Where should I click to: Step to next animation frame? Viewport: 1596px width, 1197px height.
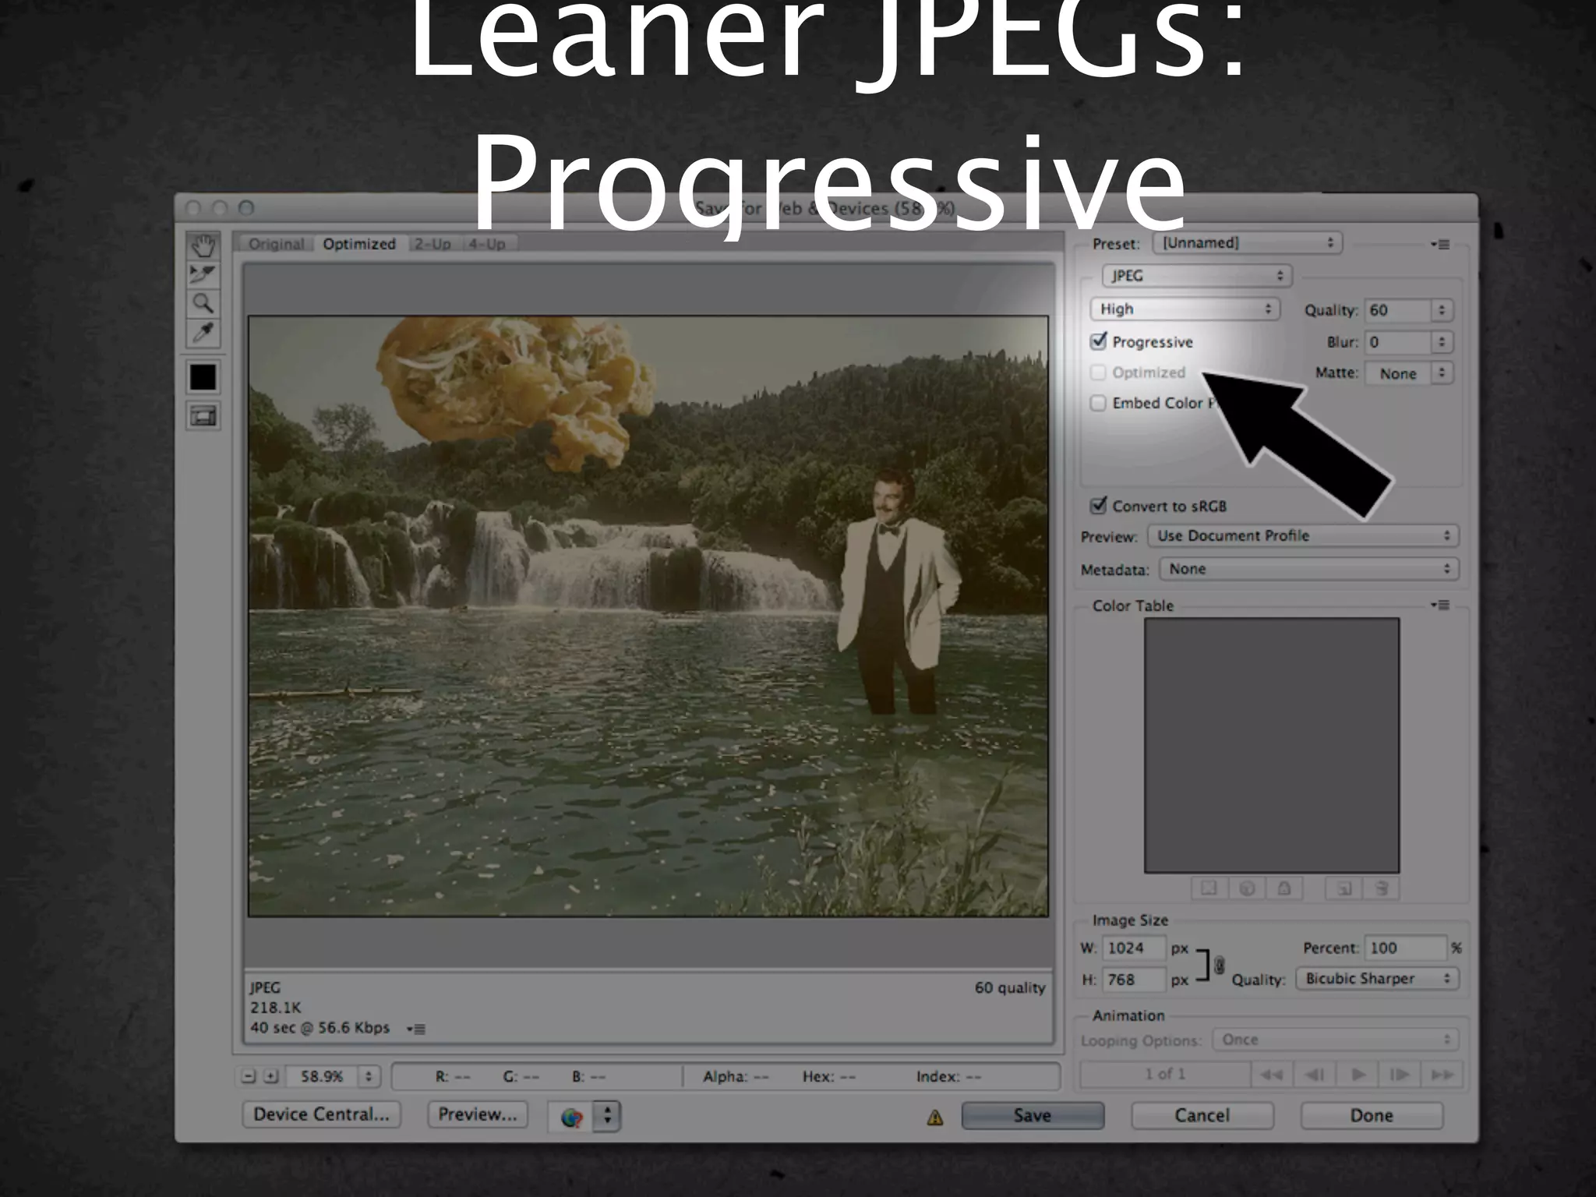click(1400, 1075)
